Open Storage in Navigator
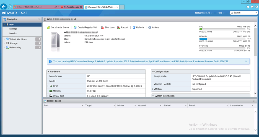 coord(13,43)
